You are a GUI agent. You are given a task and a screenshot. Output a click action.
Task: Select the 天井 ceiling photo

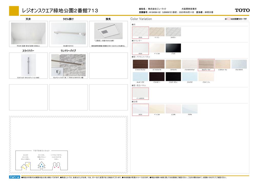click(28, 33)
